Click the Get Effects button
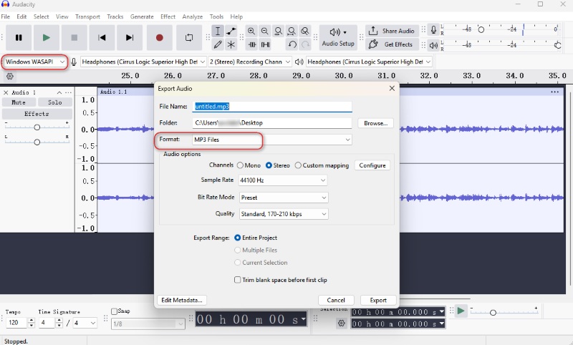This screenshot has height=345, width=573. point(392,44)
